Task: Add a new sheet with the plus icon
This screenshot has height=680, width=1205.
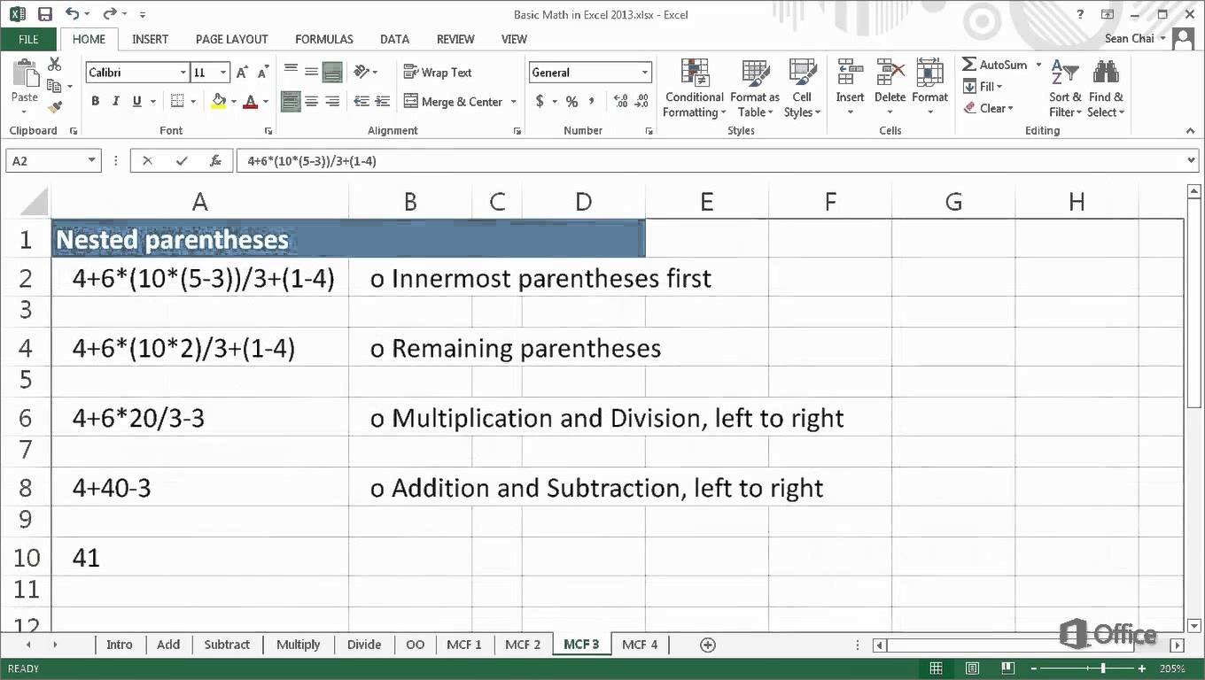Action: [x=707, y=645]
